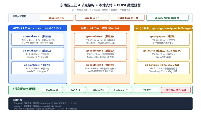Click the text AWS/腾讯云均无 PH 节点

coord(100,71)
